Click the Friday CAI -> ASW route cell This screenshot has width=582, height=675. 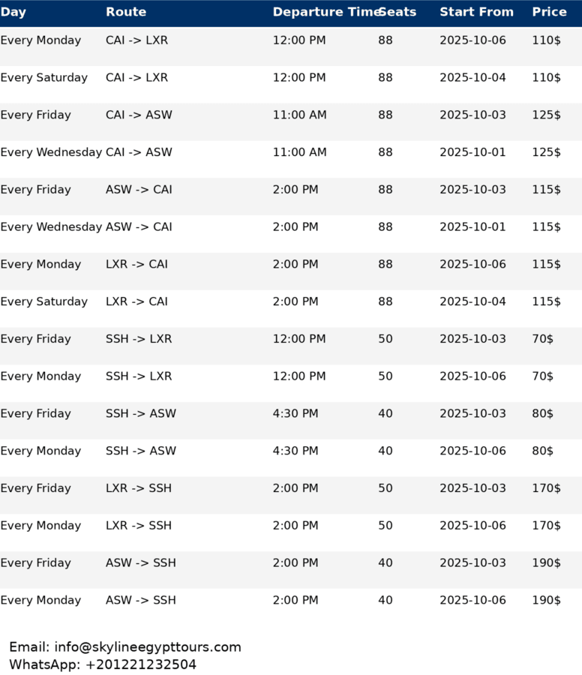pyautogui.click(x=139, y=115)
